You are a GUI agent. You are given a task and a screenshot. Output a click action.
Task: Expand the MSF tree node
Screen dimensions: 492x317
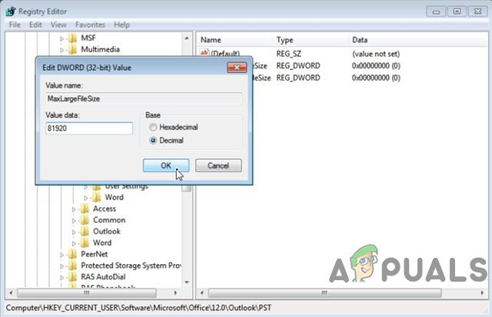[x=61, y=39]
